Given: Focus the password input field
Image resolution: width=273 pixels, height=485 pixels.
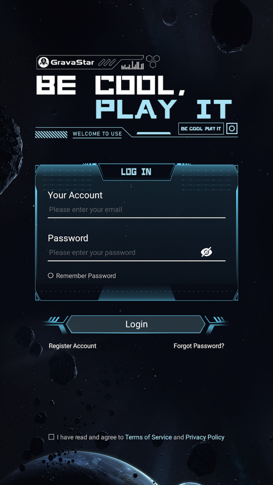Looking at the screenshot, I should point(122,252).
